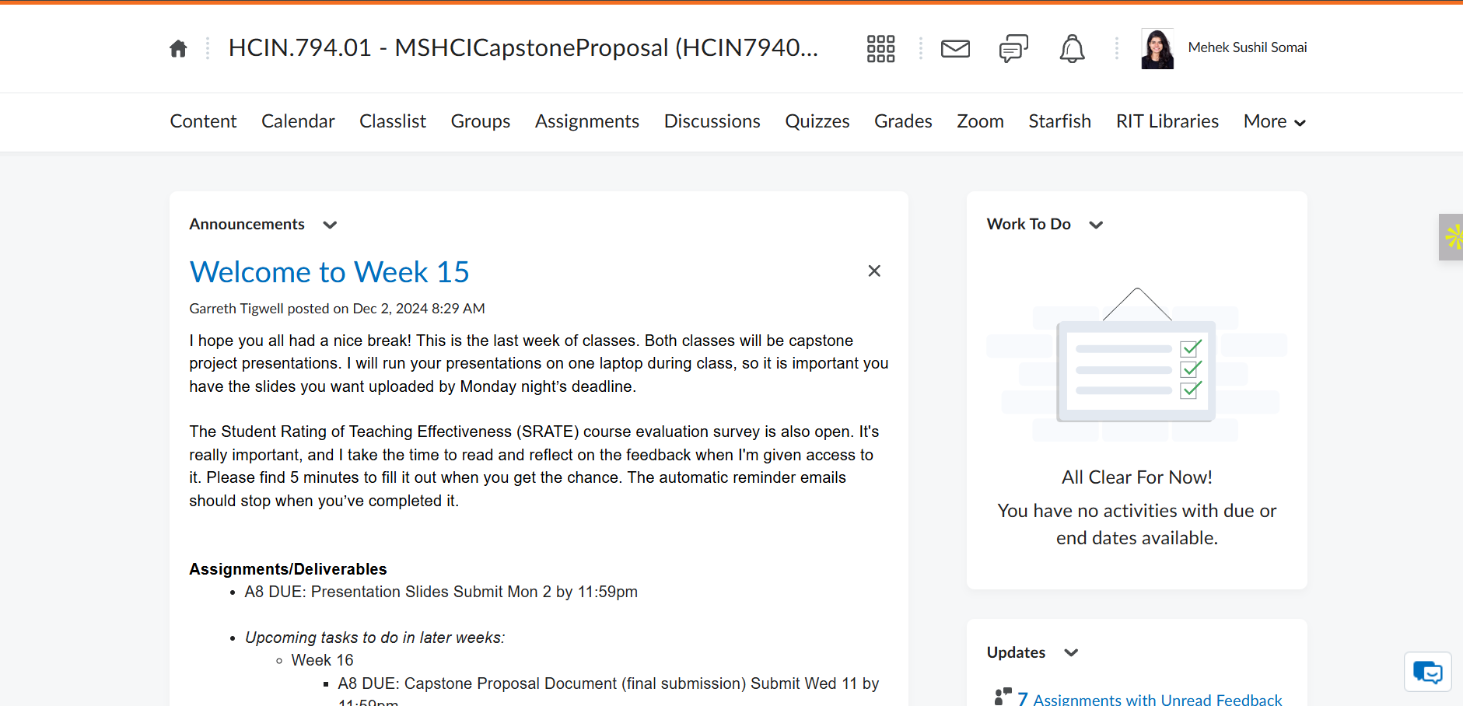This screenshot has height=706, width=1463.
Task: Go to the Grades navigation item
Action: (x=902, y=122)
